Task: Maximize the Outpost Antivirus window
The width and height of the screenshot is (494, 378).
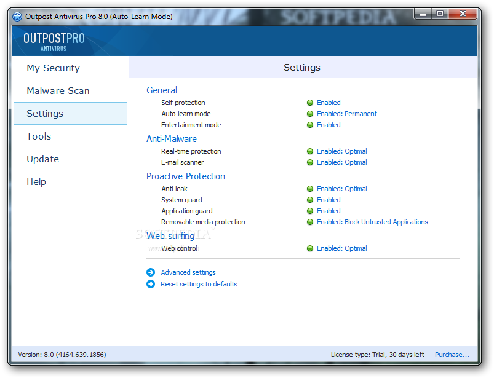Action: click(x=440, y=14)
